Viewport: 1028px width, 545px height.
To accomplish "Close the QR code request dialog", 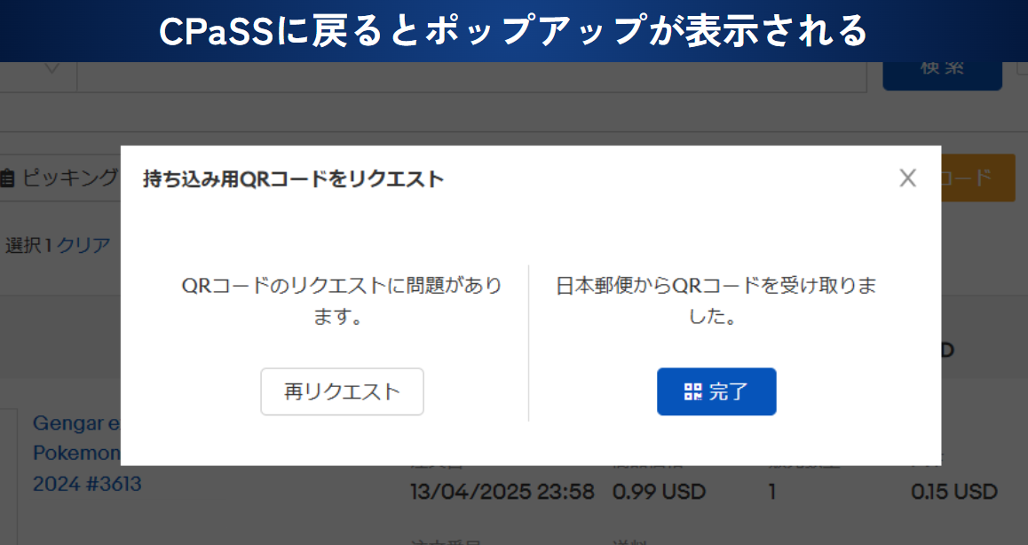I will [907, 178].
